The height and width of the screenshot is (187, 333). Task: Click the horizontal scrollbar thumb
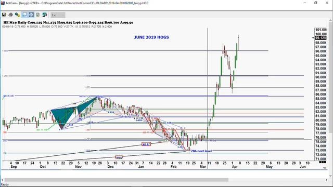click(117, 180)
